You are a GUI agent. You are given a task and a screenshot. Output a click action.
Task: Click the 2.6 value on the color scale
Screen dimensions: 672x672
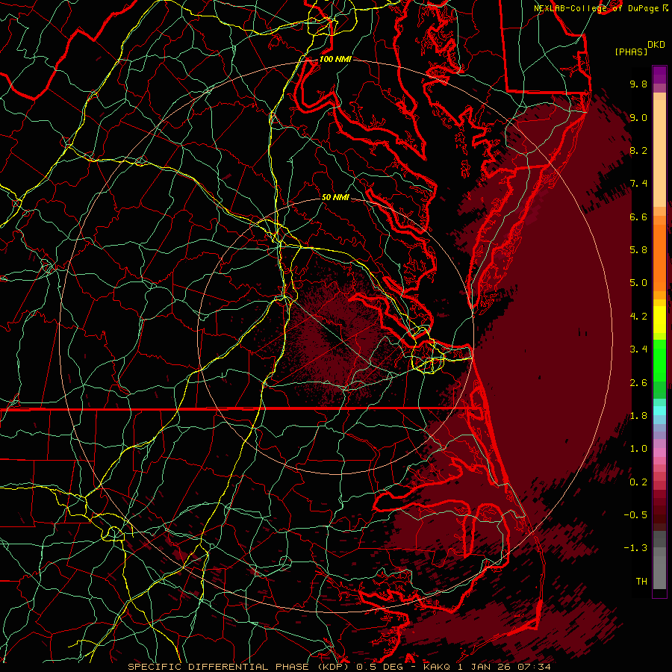(x=638, y=383)
